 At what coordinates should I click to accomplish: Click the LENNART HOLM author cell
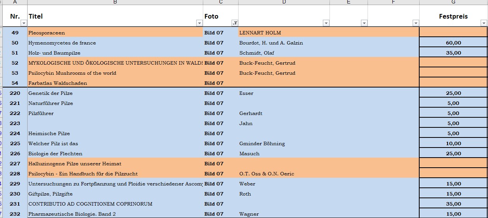click(x=284, y=33)
